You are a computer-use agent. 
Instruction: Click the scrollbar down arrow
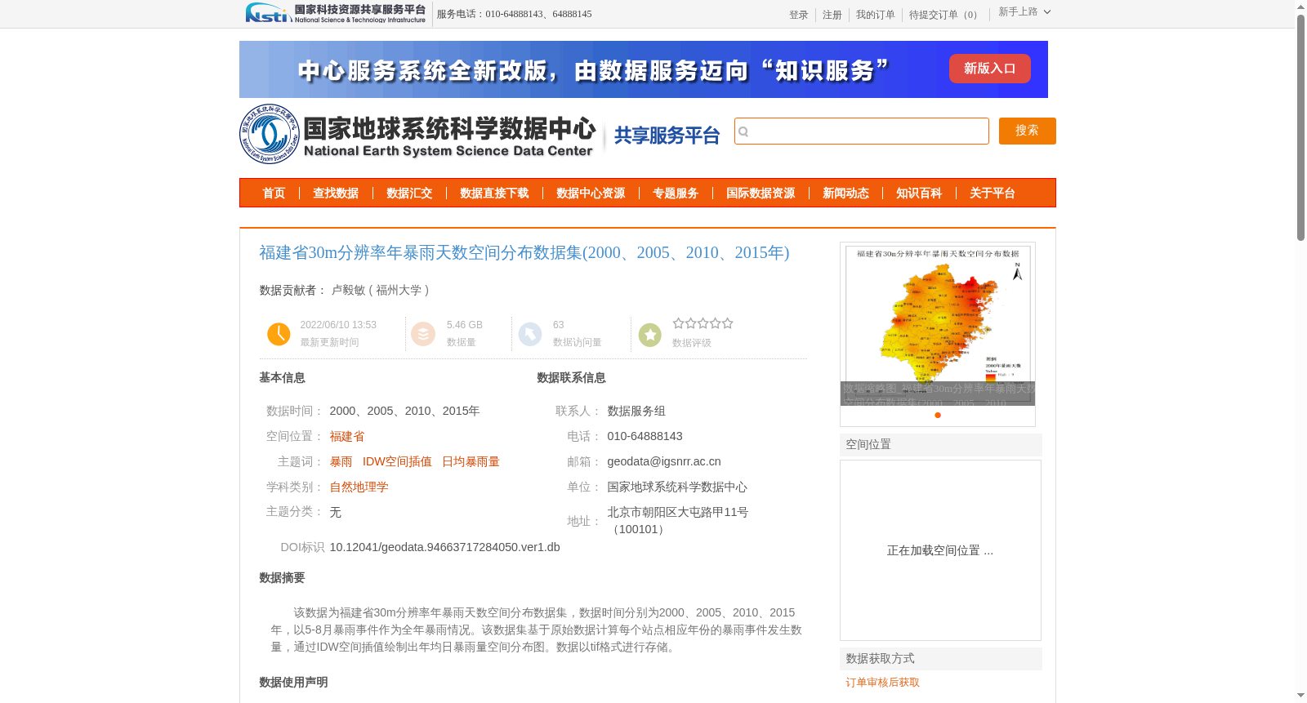pos(1300,696)
